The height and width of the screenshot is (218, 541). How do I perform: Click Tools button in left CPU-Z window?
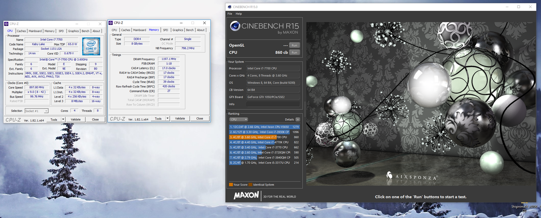54,119
